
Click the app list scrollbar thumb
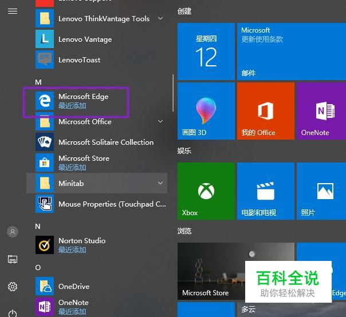click(x=173, y=93)
